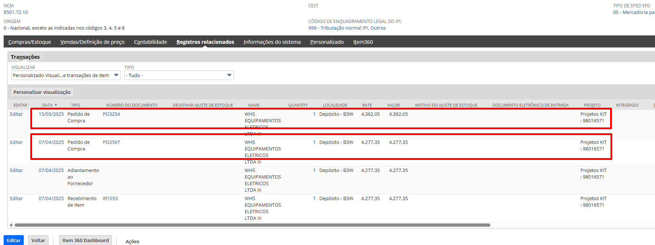Select the Informações do sistema tab

coord(272,42)
